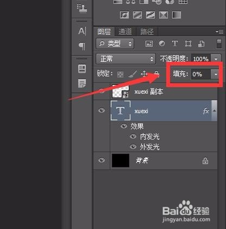Click the lock-all padlock icon beside 锁定
This screenshot has width=226, height=229.
click(x=156, y=74)
